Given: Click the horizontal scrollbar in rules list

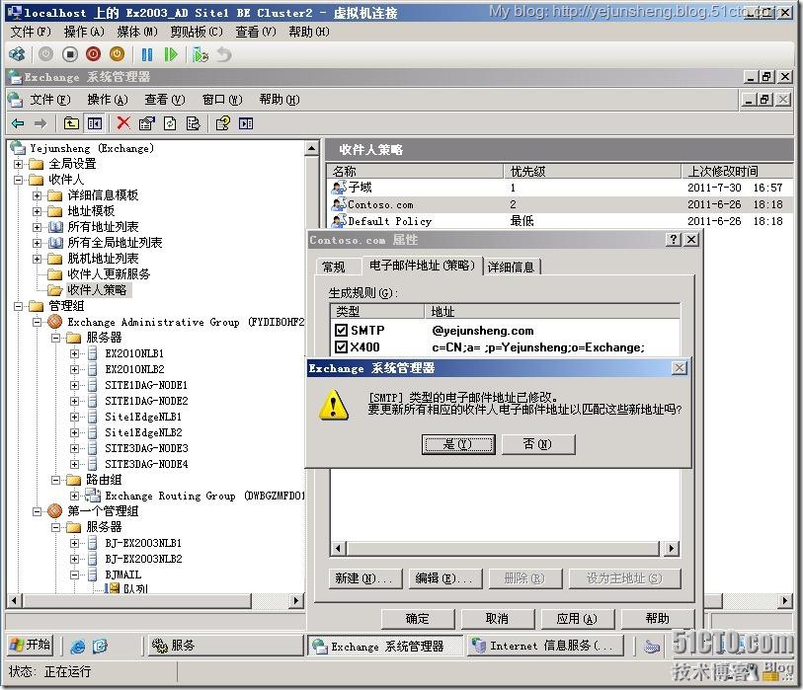Looking at the screenshot, I should (503, 549).
